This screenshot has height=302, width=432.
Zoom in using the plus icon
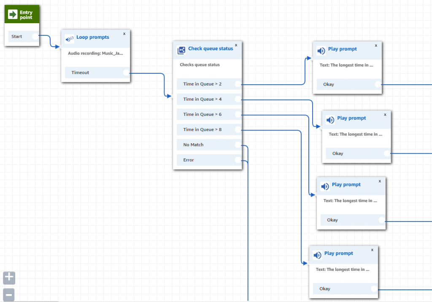pyautogui.click(x=9, y=278)
